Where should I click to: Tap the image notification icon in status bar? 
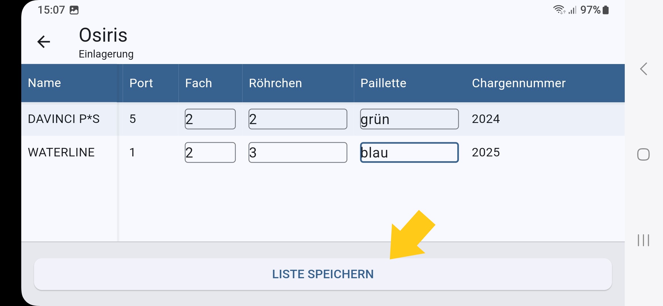[x=74, y=10]
